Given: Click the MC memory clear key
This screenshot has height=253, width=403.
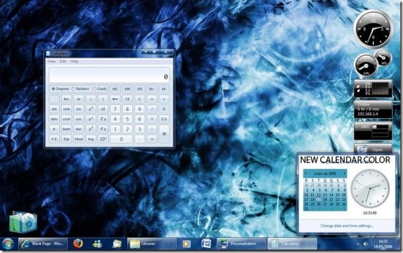Looking at the screenshot, I should 115,89.
